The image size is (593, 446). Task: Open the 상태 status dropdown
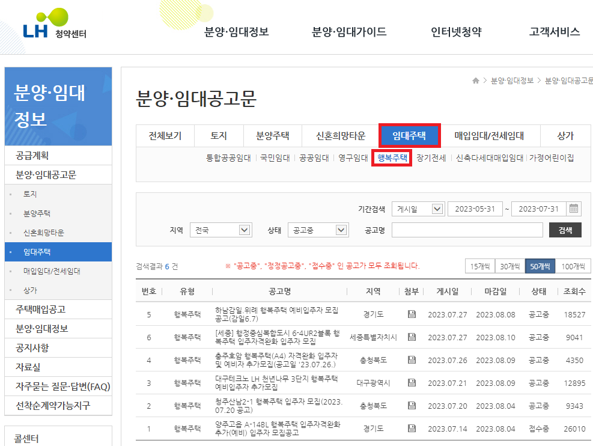(318, 230)
